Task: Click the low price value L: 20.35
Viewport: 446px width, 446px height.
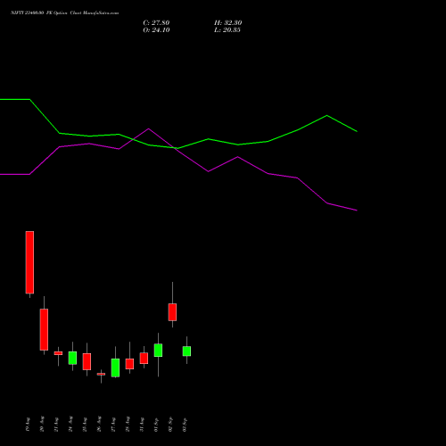Action: coord(227,30)
